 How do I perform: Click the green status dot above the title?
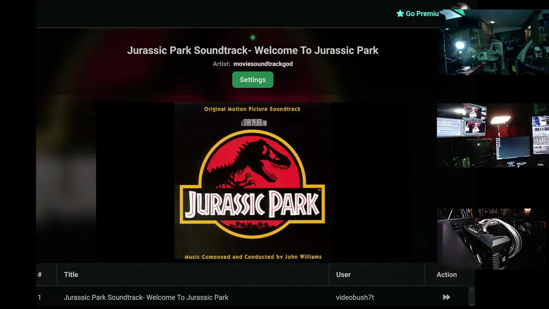coord(253,37)
